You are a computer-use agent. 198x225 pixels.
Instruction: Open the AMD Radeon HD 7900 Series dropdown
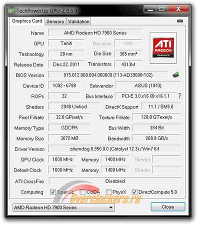[x=63, y=207]
